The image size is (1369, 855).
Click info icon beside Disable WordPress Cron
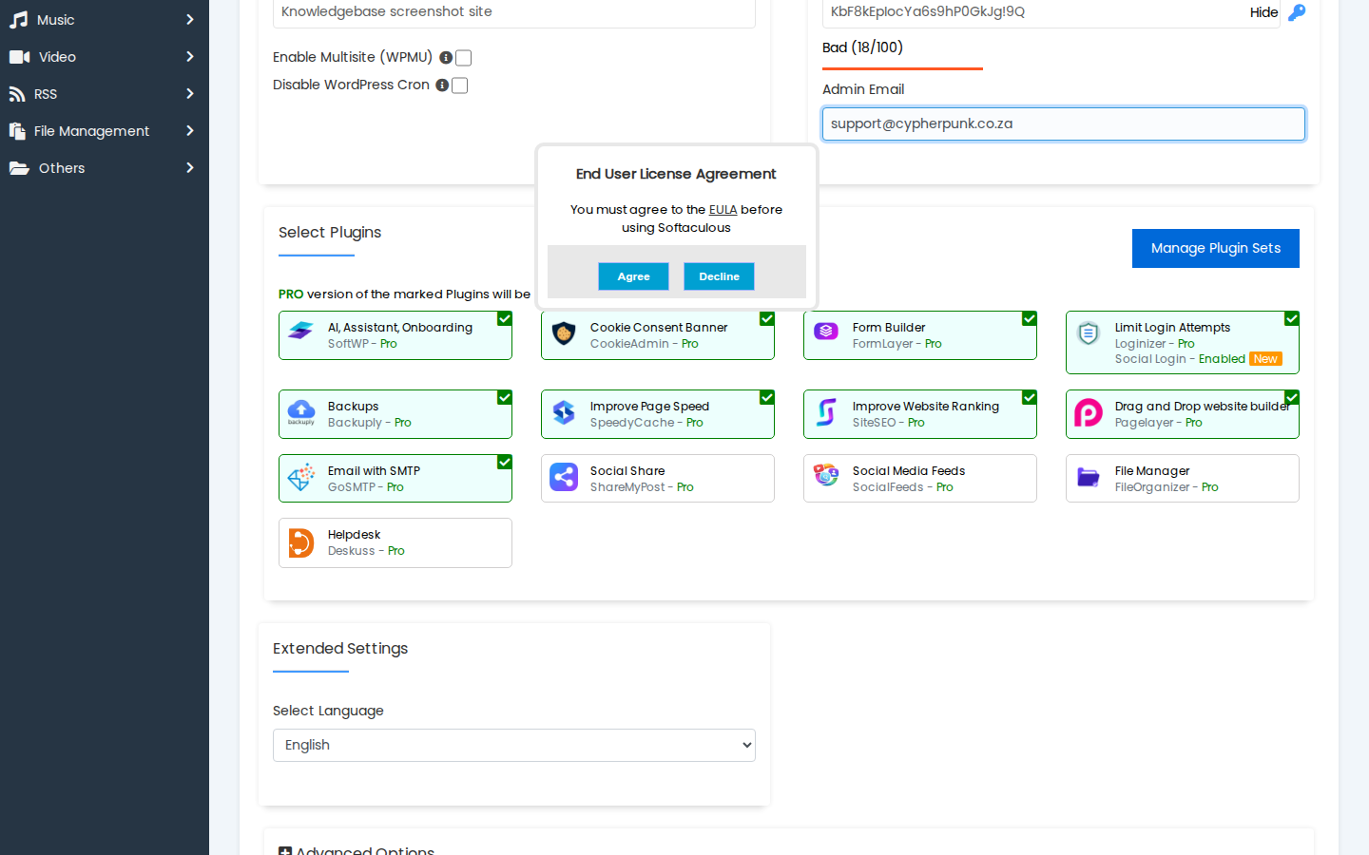442,85
